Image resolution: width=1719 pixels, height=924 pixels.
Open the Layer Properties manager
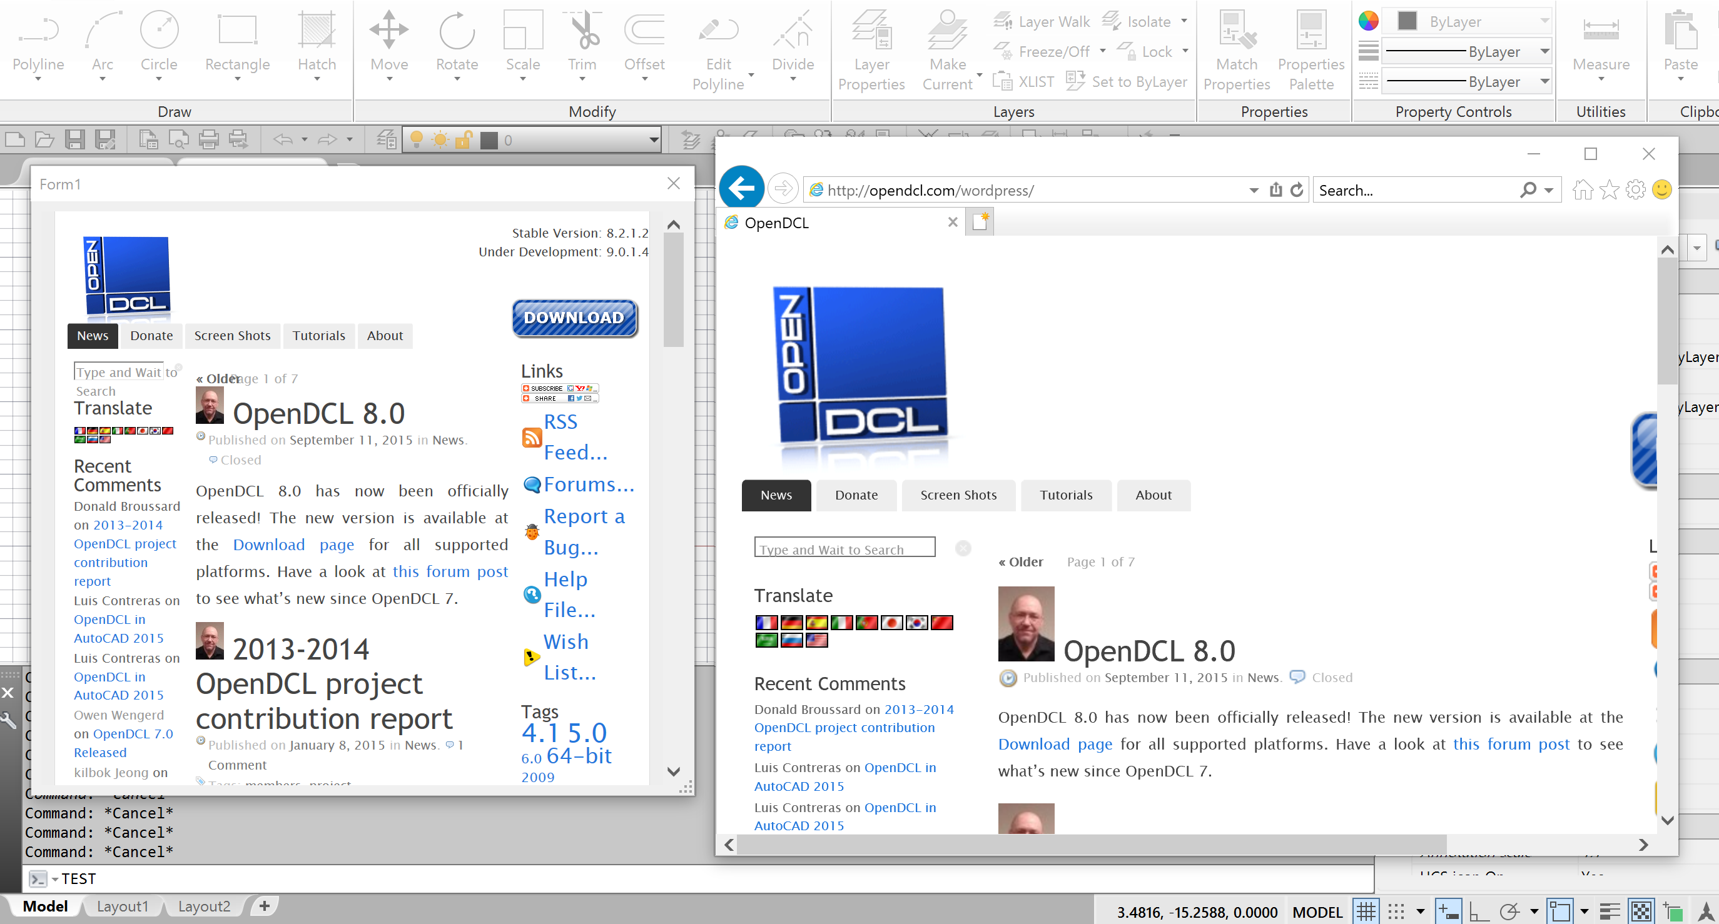(x=871, y=50)
